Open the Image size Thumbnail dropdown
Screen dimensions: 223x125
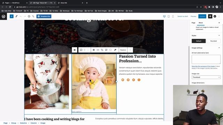206,77
